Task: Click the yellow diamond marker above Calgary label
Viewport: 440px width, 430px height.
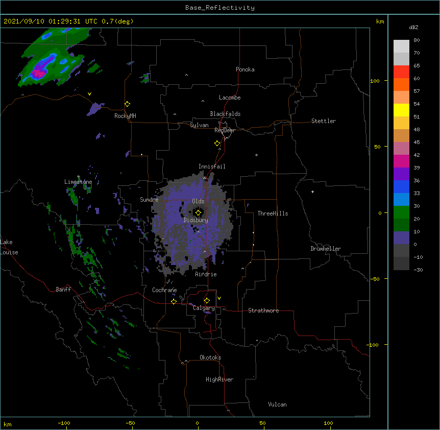Action: 207,301
